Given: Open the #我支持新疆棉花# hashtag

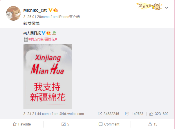Looking at the screenshot, I should pos(43,39).
